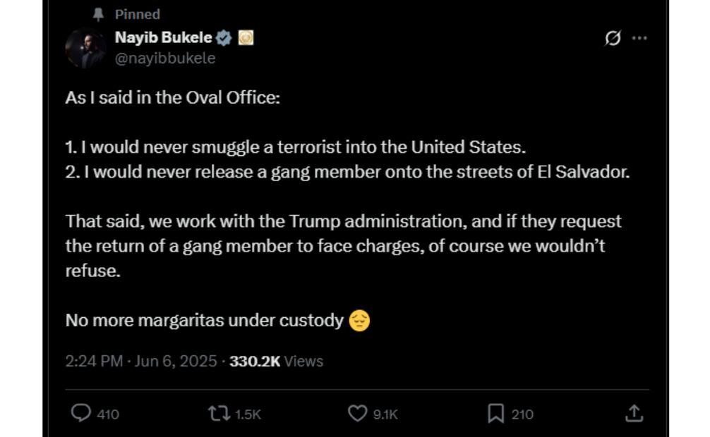Click the gold affiliation badge beside the name

click(x=245, y=38)
